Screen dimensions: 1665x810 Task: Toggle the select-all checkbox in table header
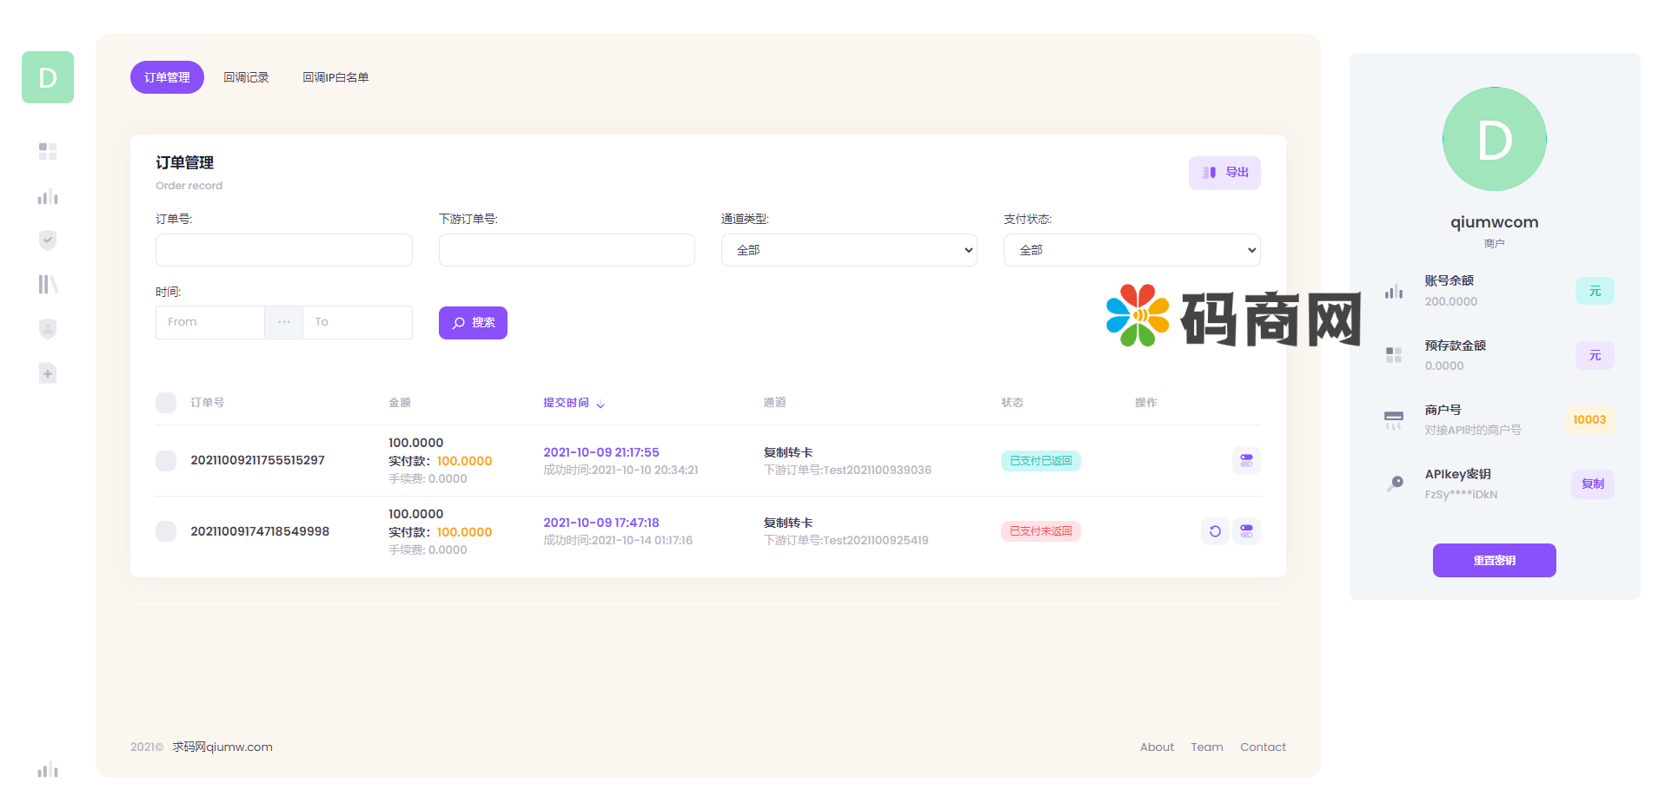166,403
